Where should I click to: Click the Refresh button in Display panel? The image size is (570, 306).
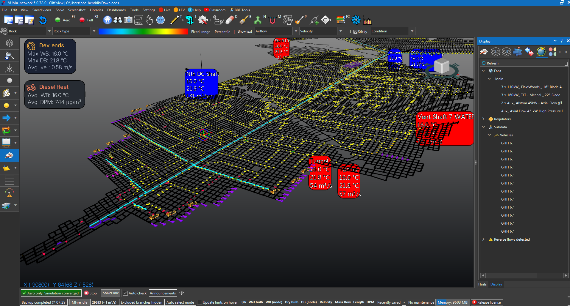coord(490,63)
